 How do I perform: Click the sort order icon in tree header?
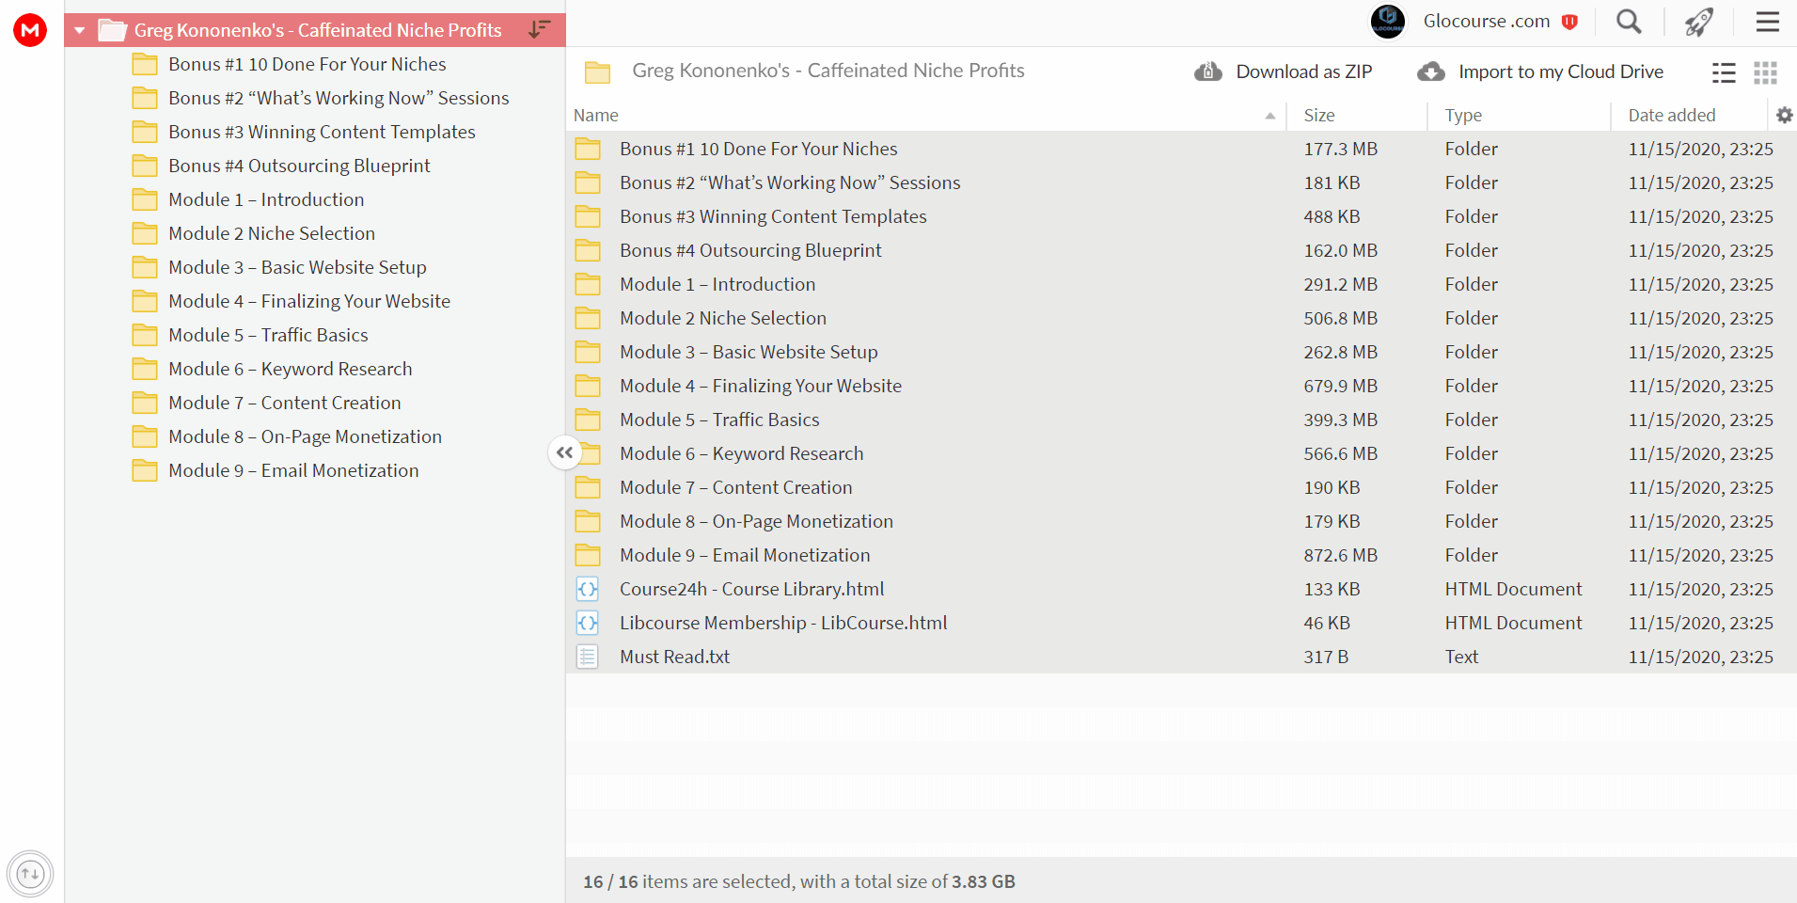click(x=540, y=29)
